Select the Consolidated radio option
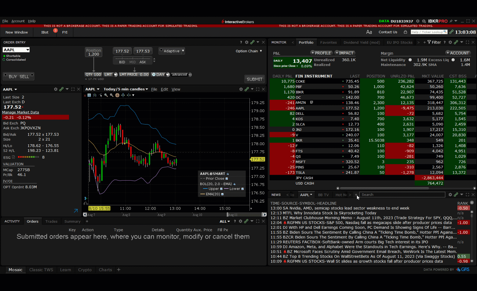 [4, 60]
